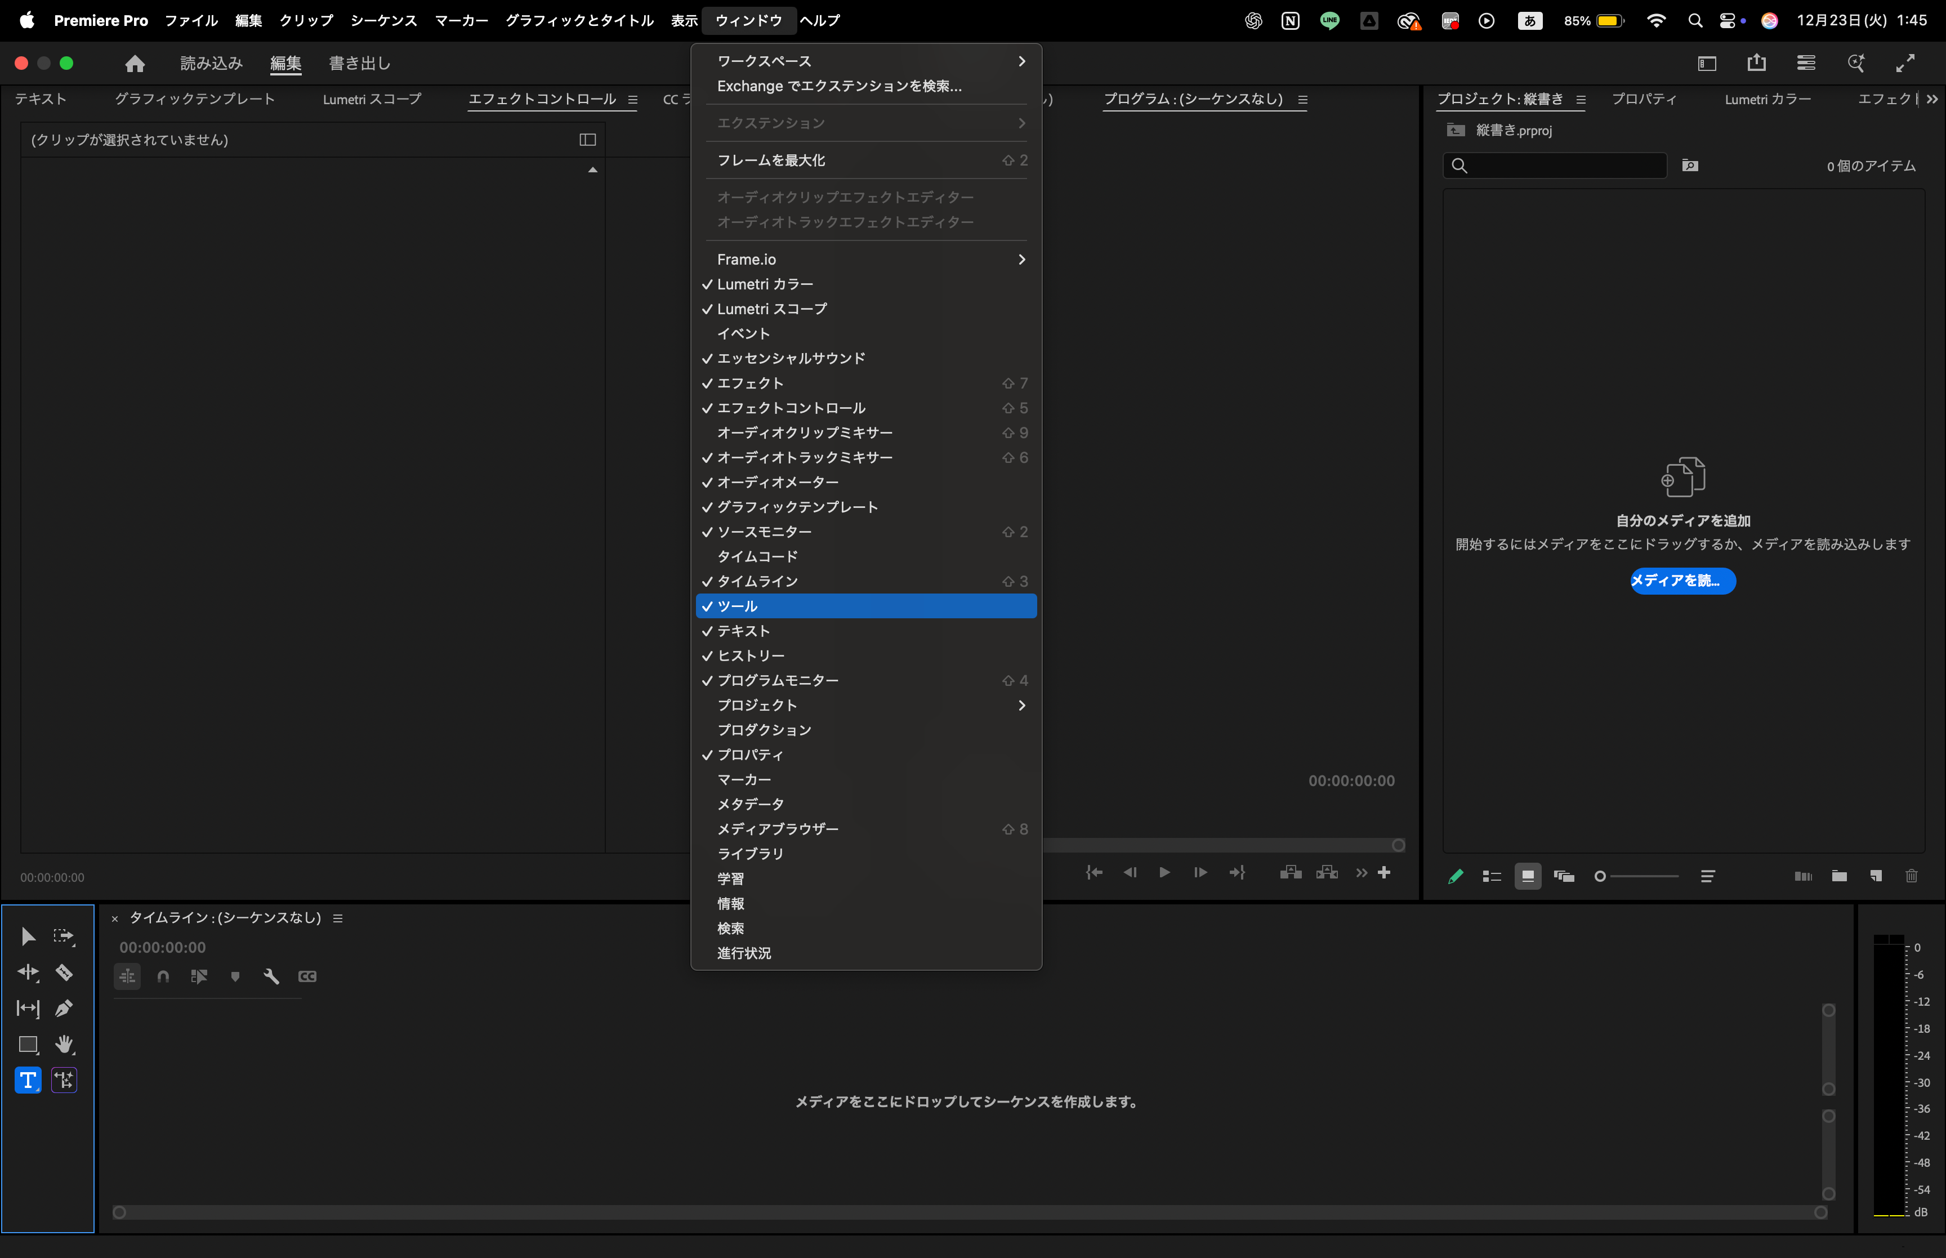Select the Pen tool

click(x=64, y=1008)
